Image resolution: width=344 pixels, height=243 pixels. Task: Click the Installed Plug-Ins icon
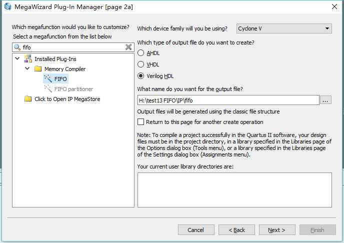click(28, 59)
